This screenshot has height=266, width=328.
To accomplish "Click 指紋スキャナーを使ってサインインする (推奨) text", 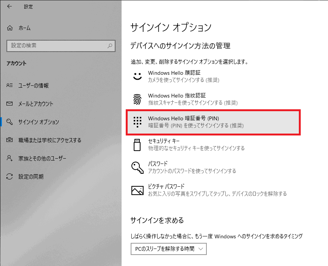I will (x=193, y=103).
